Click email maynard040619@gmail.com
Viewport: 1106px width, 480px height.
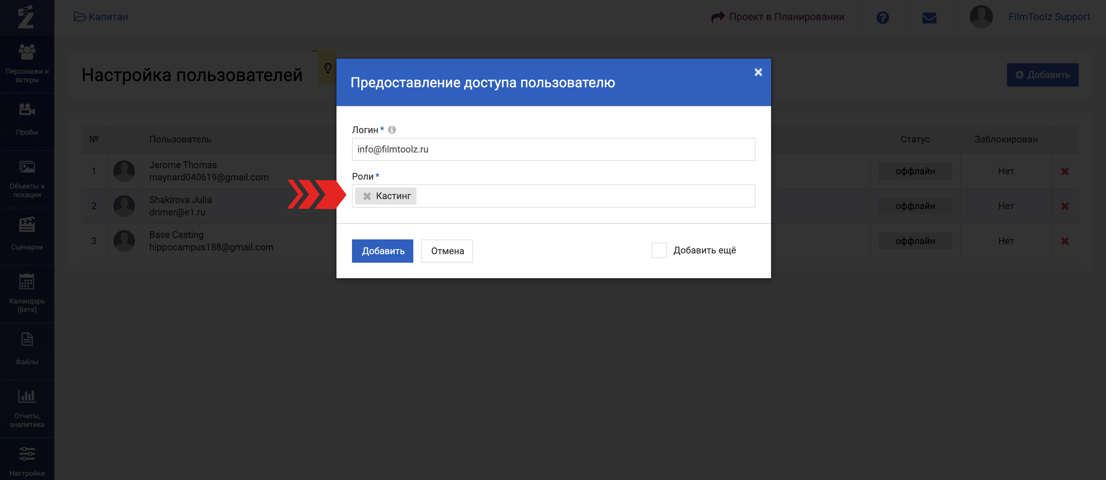(209, 177)
